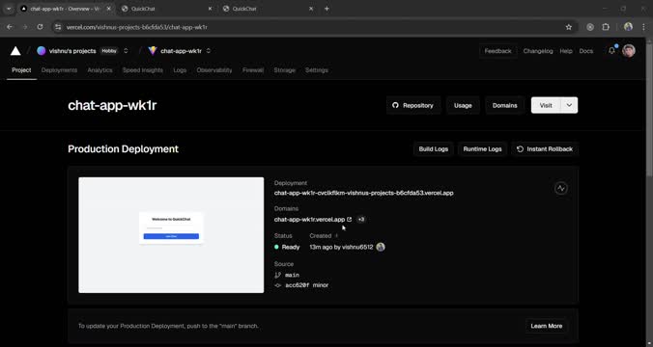This screenshot has height=347, width=653.
Task: Switch to the Deployments tab
Action: coord(59,70)
